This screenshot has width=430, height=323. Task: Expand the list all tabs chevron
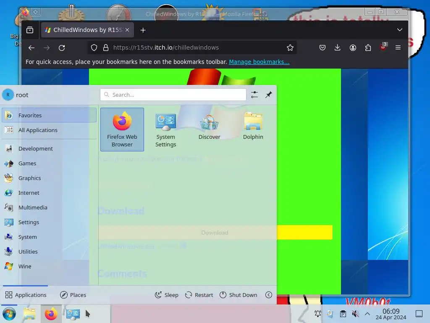point(400,30)
